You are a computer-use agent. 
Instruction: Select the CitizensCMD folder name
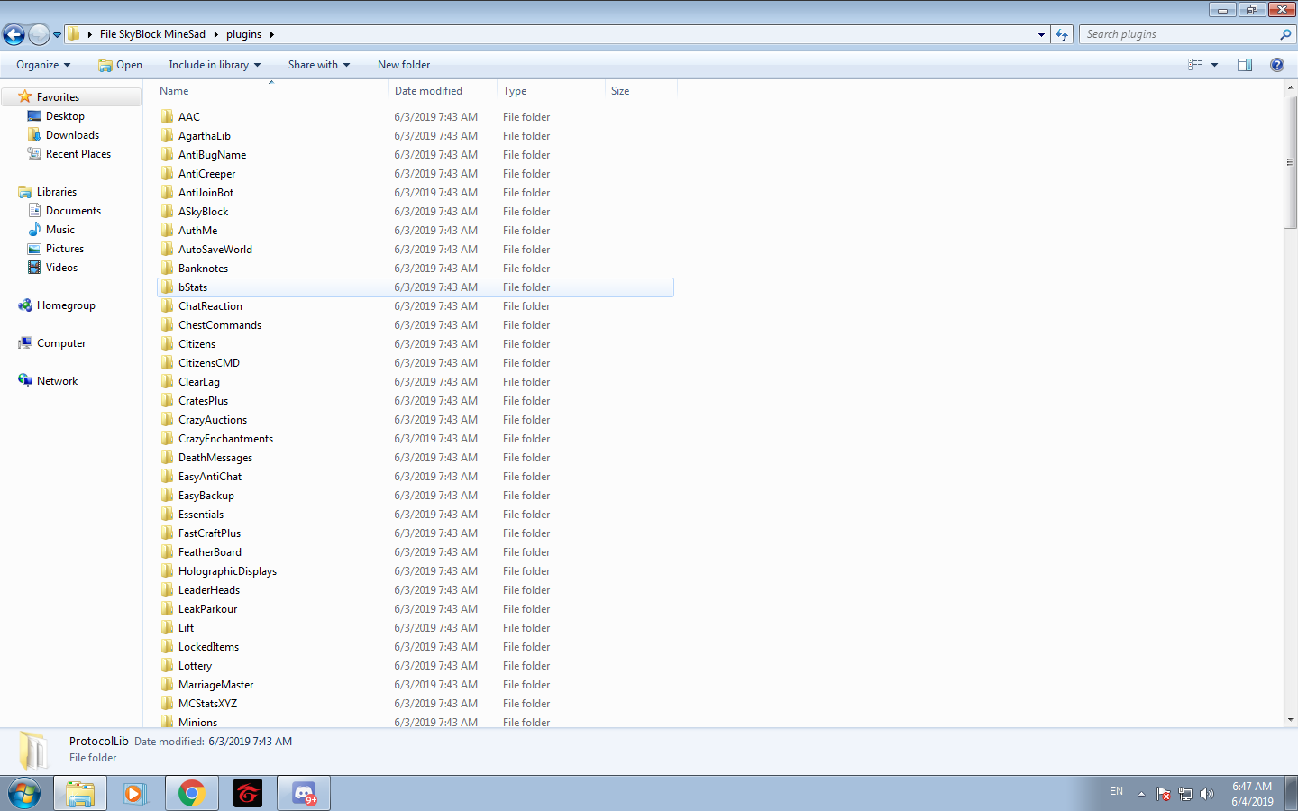(x=209, y=363)
